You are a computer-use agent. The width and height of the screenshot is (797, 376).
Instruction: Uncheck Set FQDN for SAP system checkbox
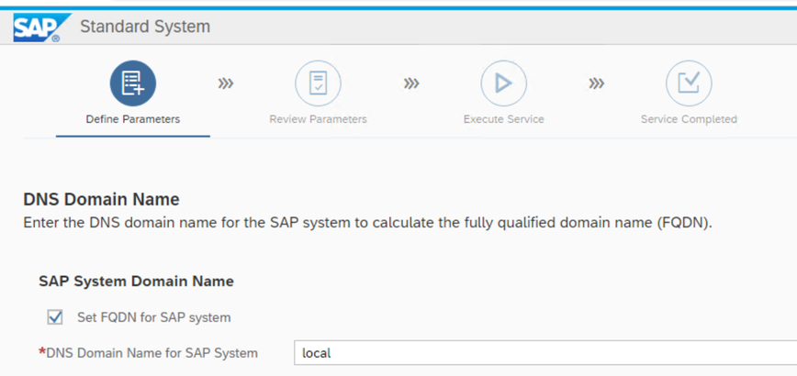(55, 317)
